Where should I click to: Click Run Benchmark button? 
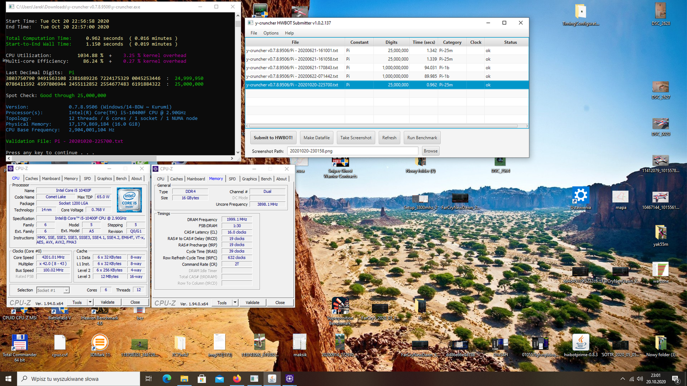coord(422,138)
